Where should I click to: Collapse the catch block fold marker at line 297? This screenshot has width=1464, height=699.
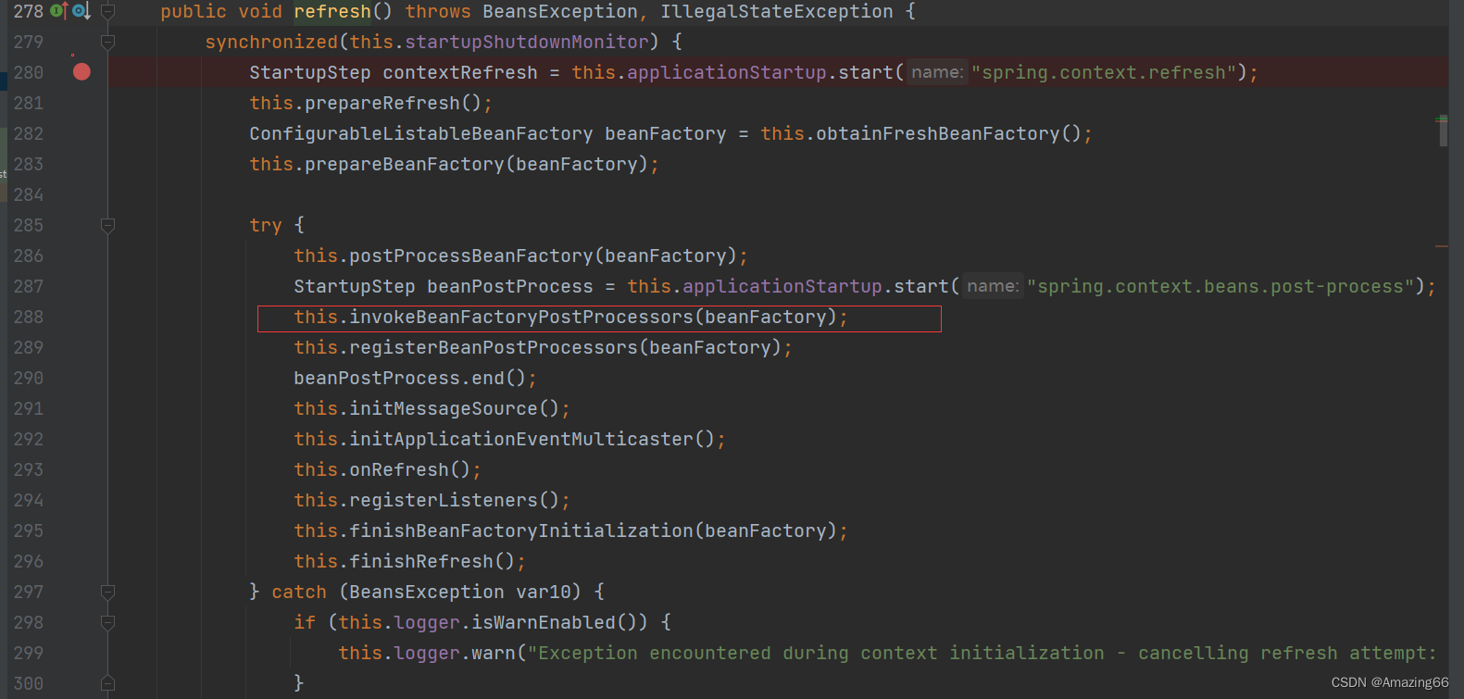click(x=107, y=593)
